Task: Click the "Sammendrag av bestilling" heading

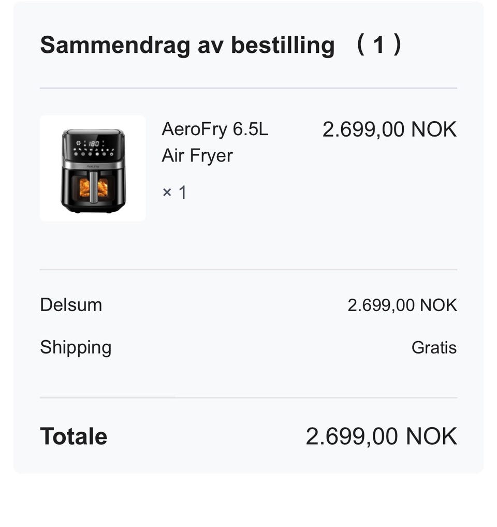Action: pos(187,46)
